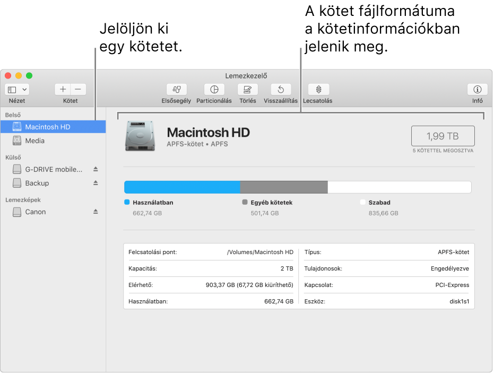Viewport: 494px width, 374px height.
Task: Click the 1,99 TB capacity box
Action: tap(443, 136)
